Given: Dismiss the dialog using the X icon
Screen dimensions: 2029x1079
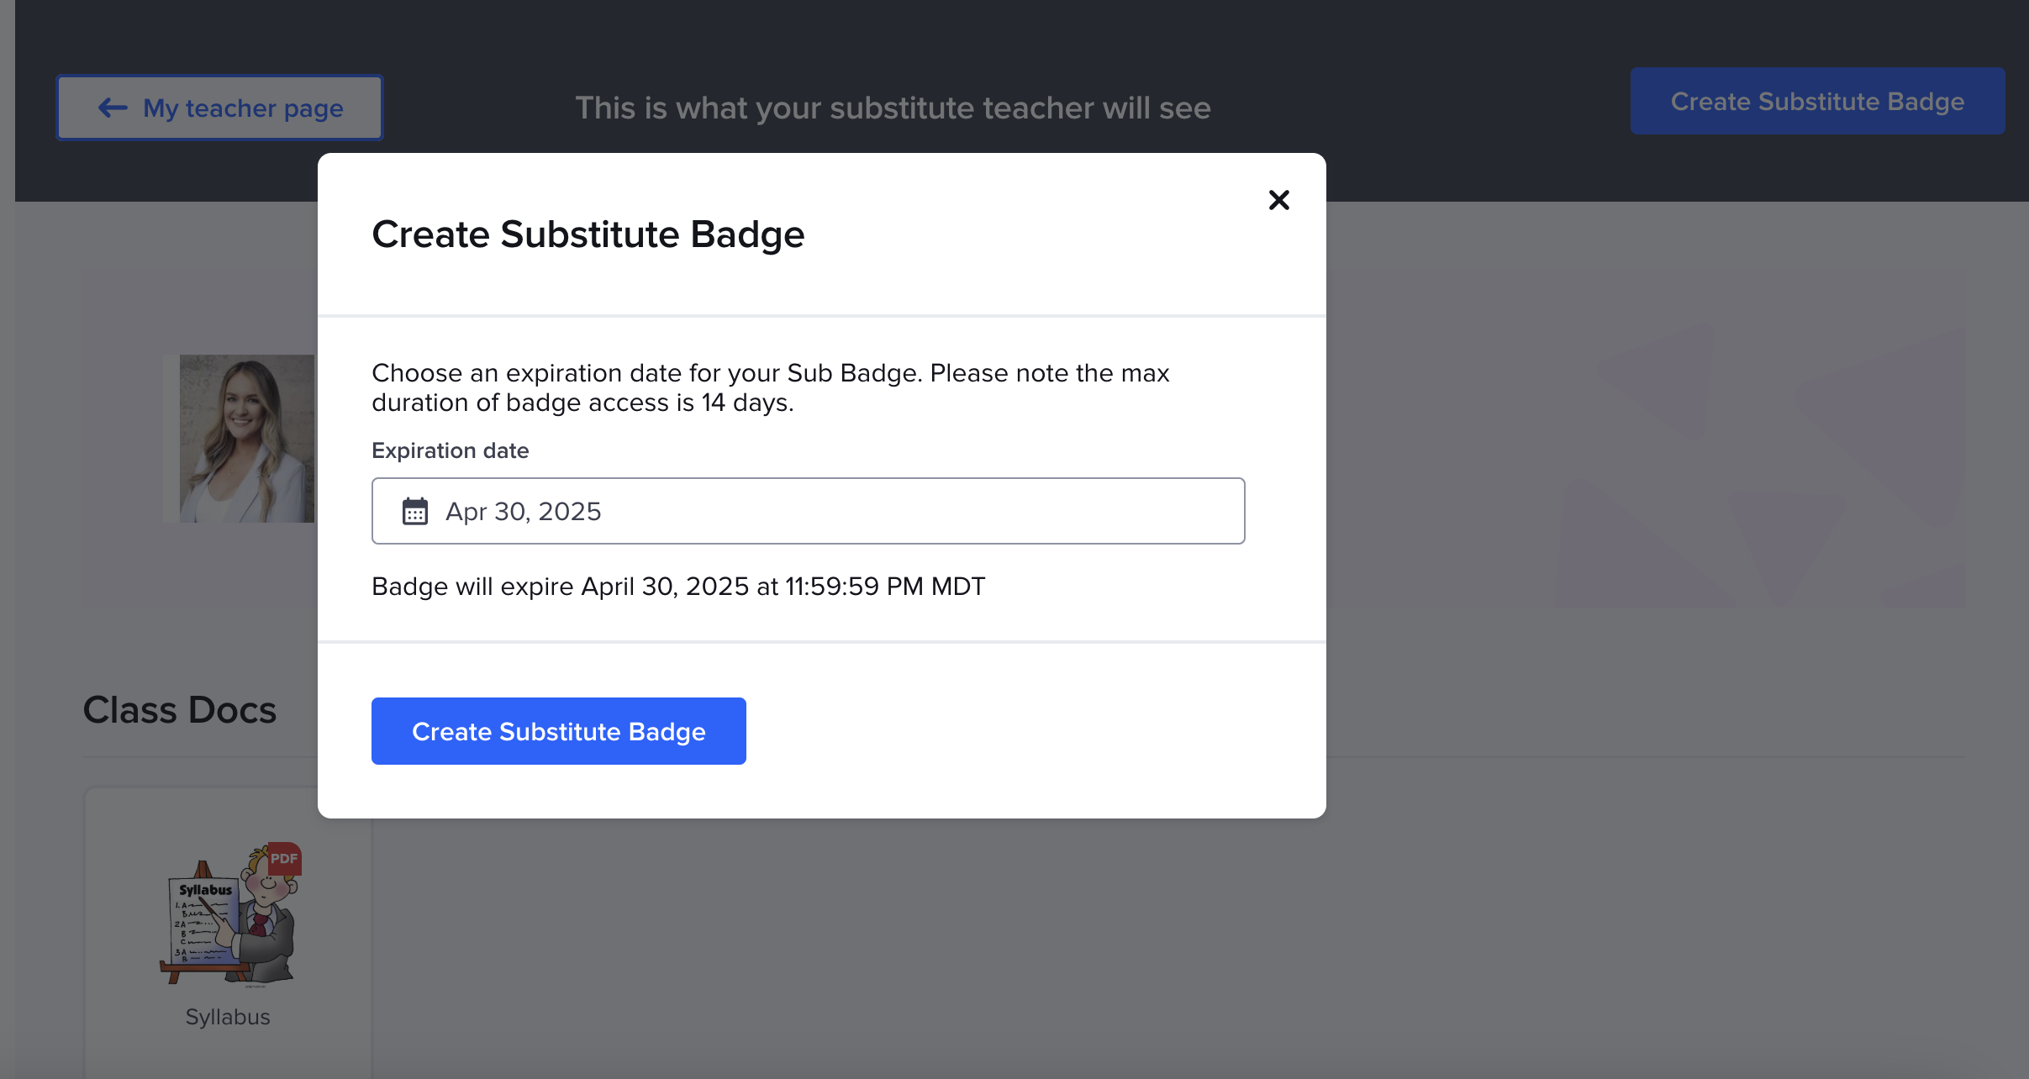Looking at the screenshot, I should point(1278,200).
